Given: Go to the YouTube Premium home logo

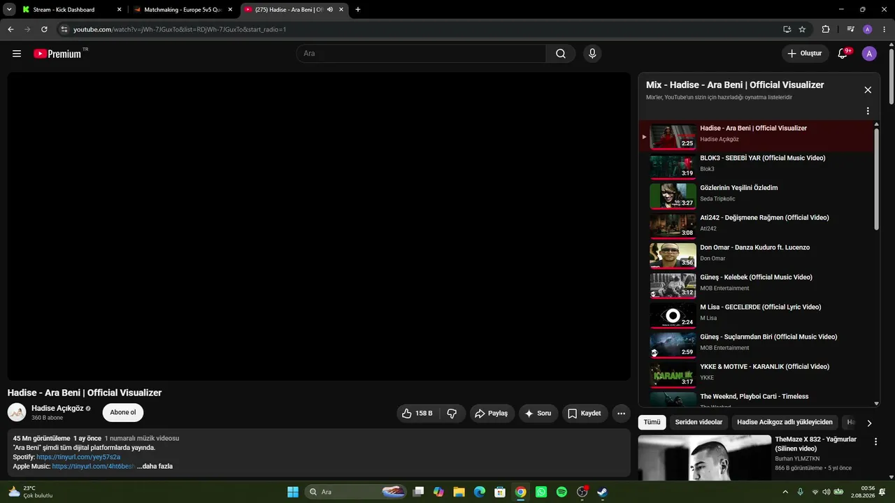Looking at the screenshot, I should coord(57,54).
